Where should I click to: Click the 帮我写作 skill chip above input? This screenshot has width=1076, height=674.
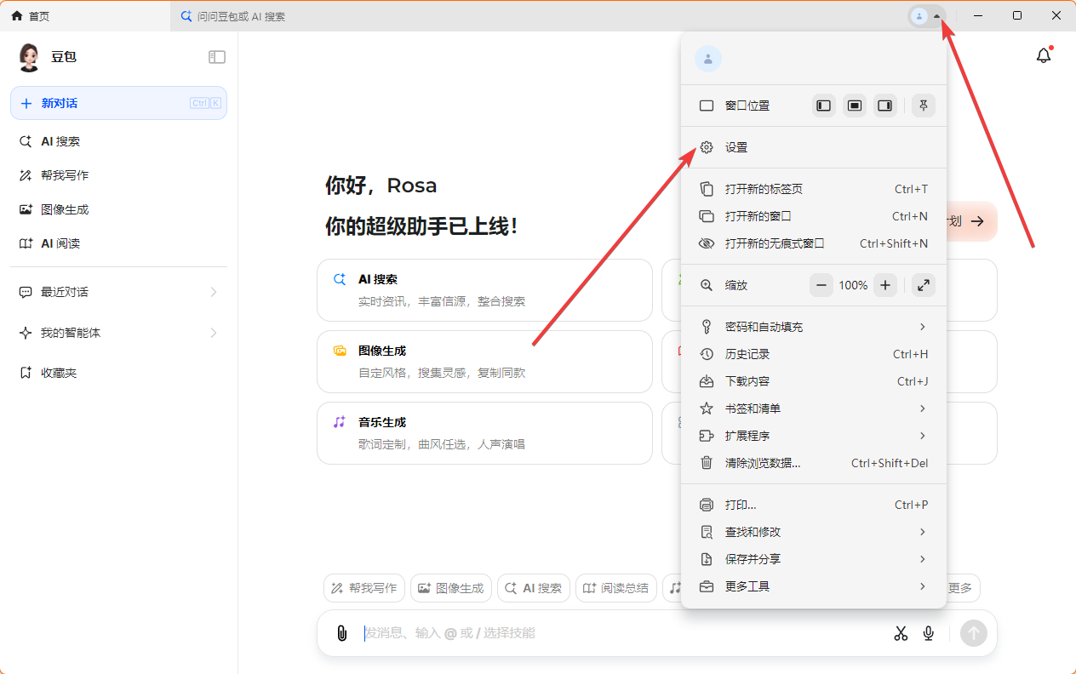click(x=364, y=588)
